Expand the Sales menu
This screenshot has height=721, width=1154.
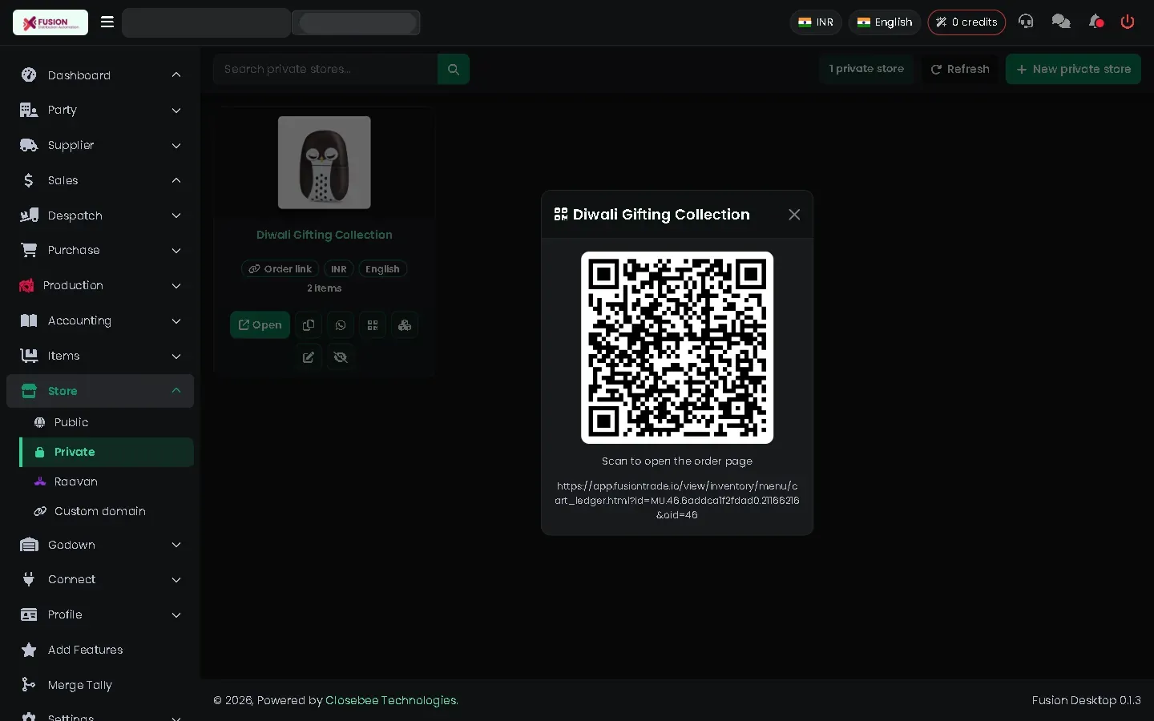pyautogui.click(x=100, y=180)
